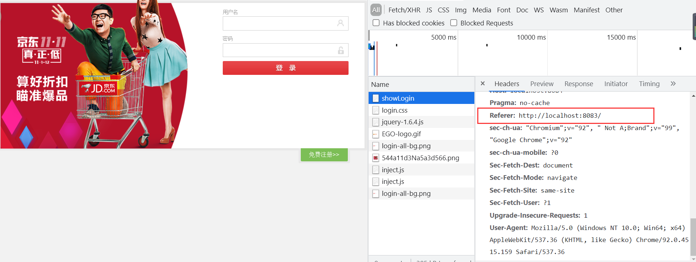Select the 544a11d3Na5a3d566.png request
Screen dimensions: 696x262
point(421,158)
